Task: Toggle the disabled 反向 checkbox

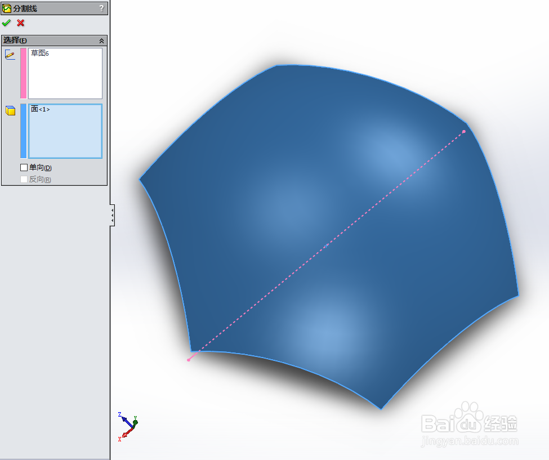Action: (x=24, y=179)
